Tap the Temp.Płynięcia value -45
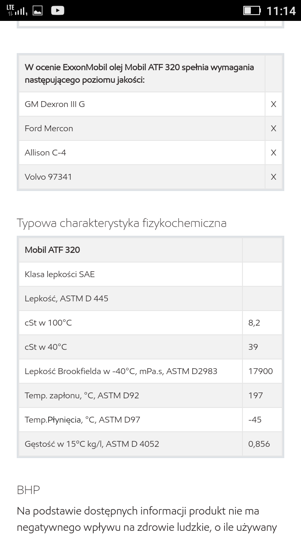The height and width of the screenshot is (535, 301). tap(255, 420)
